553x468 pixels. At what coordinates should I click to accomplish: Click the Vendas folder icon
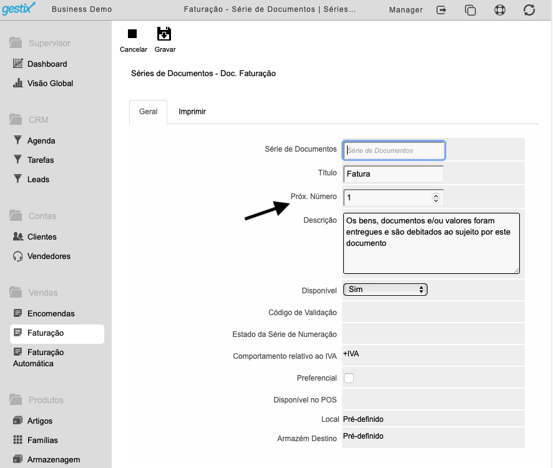click(x=16, y=293)
